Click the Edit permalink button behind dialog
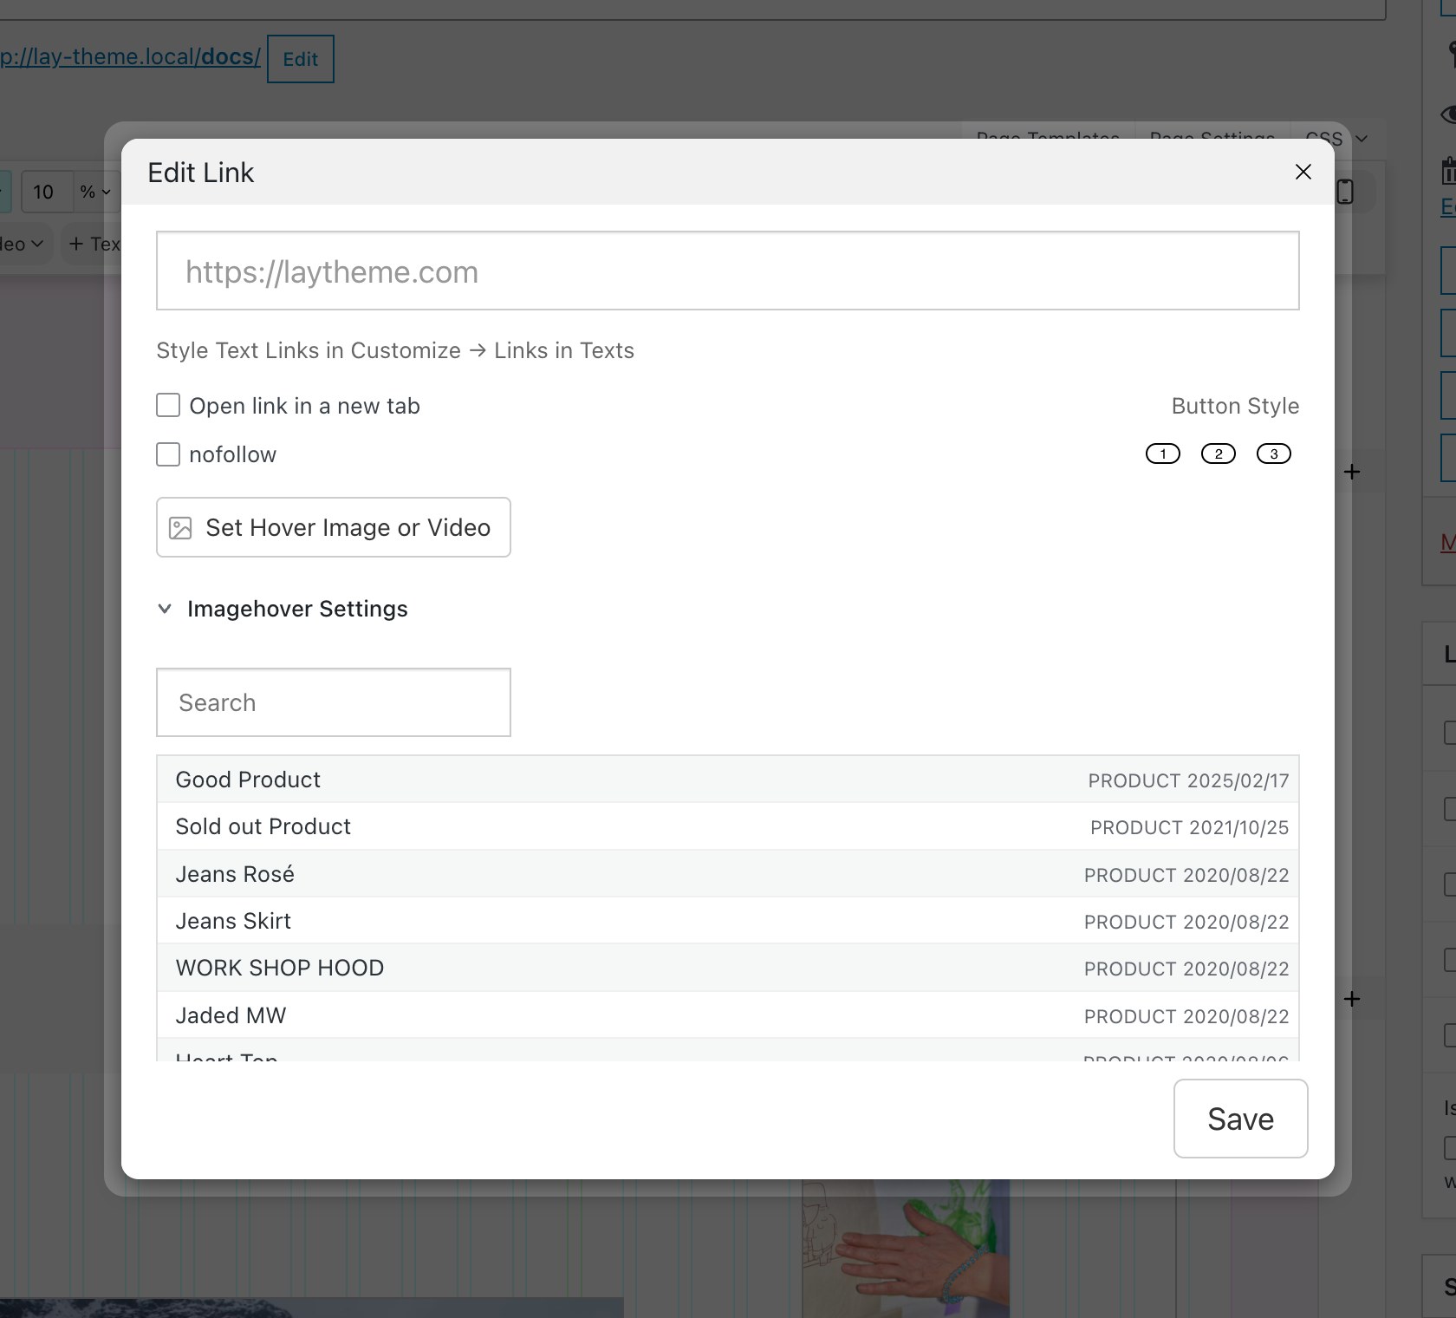Screen dimensions: 1456x1318 pyautogui.click(x=300, y=59)
